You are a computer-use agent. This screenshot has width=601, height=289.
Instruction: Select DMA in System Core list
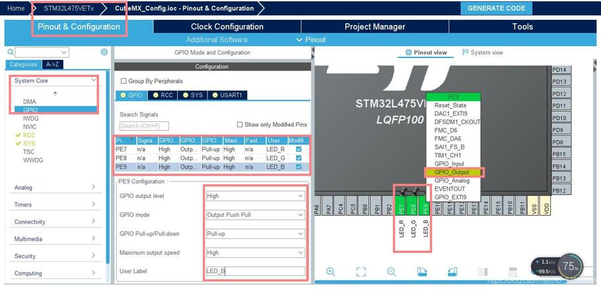[x=30, y=102]
